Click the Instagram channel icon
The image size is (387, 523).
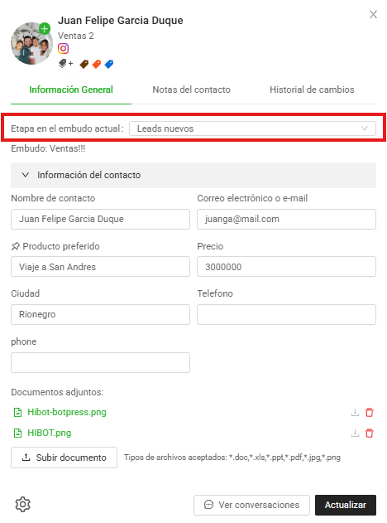[x=63, y=49]
